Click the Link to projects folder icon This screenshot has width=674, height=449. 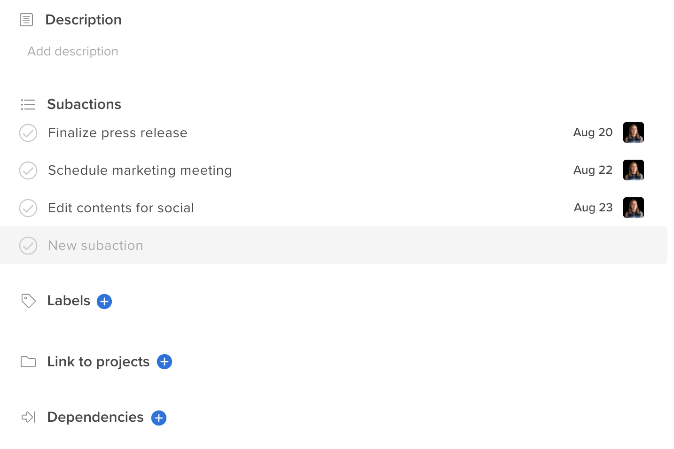pyautogui.click(x=28, y=362)
